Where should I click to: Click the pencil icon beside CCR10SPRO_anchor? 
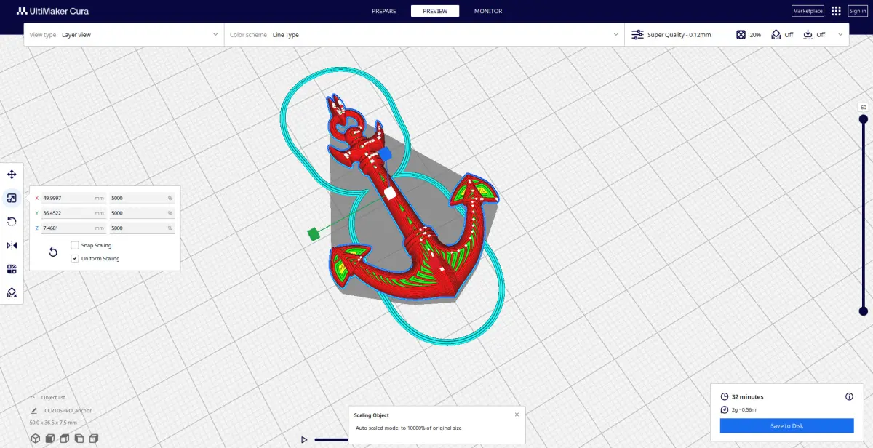coord(33,410)
